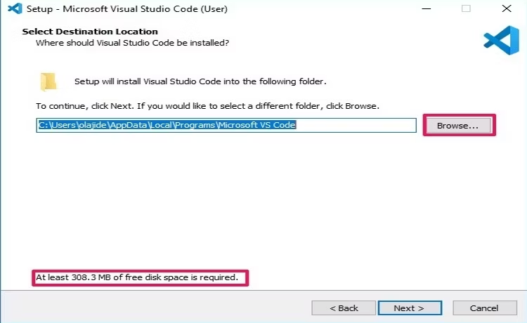The image size is (527, 323).
Task: Proceed with the Next button
Action: (x=410, y=308)
